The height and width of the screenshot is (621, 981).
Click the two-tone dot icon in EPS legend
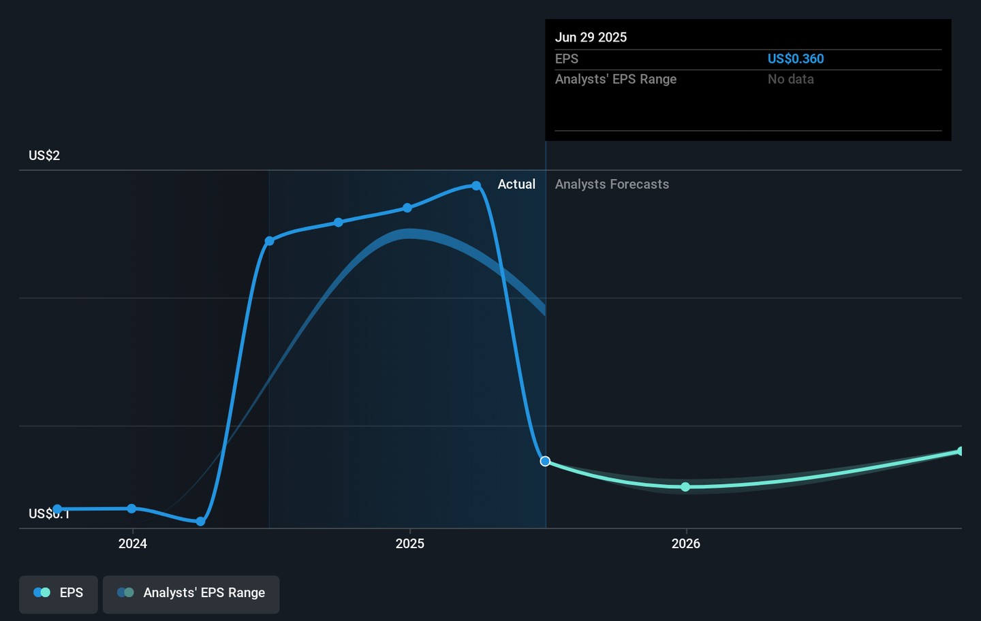pos(42,593)
